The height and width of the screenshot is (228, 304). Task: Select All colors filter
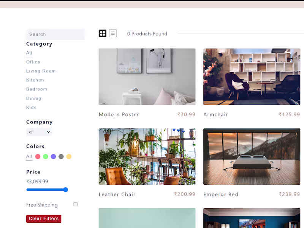[29, 157]
